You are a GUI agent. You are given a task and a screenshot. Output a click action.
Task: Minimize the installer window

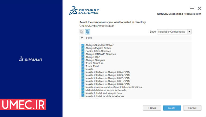click(x=192, y=8)
